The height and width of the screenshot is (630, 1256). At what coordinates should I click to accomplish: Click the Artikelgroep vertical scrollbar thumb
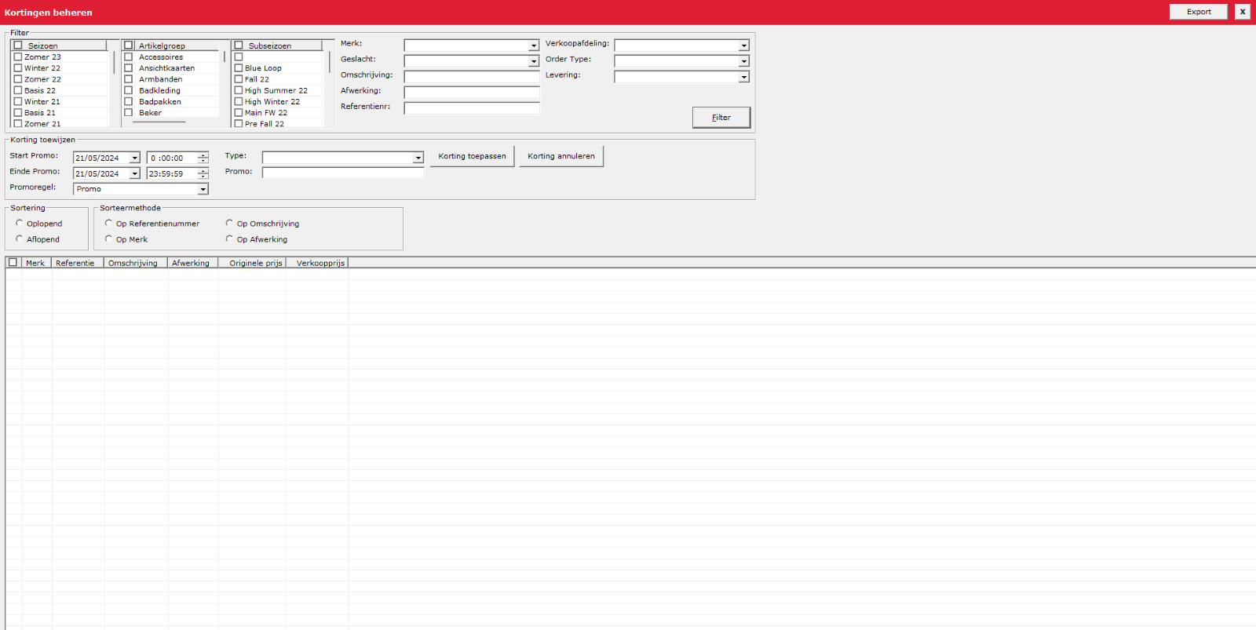point(225,57)
